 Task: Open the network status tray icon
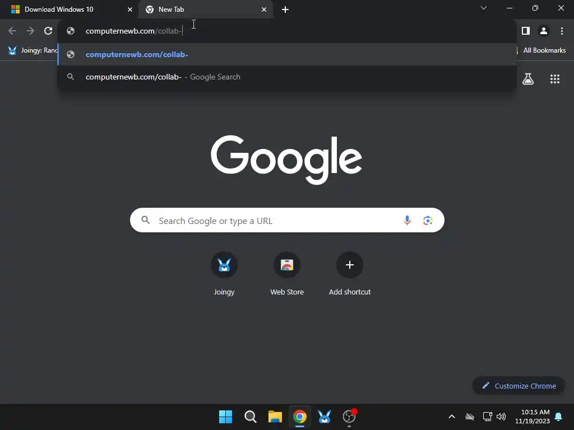coord(487,417)
